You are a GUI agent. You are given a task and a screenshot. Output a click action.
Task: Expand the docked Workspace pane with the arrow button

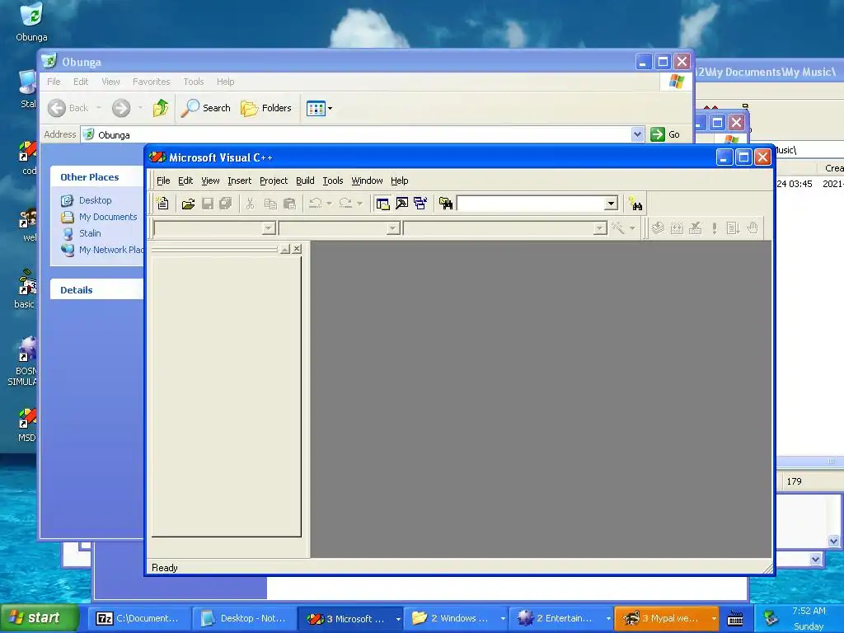tap(285, 249)
